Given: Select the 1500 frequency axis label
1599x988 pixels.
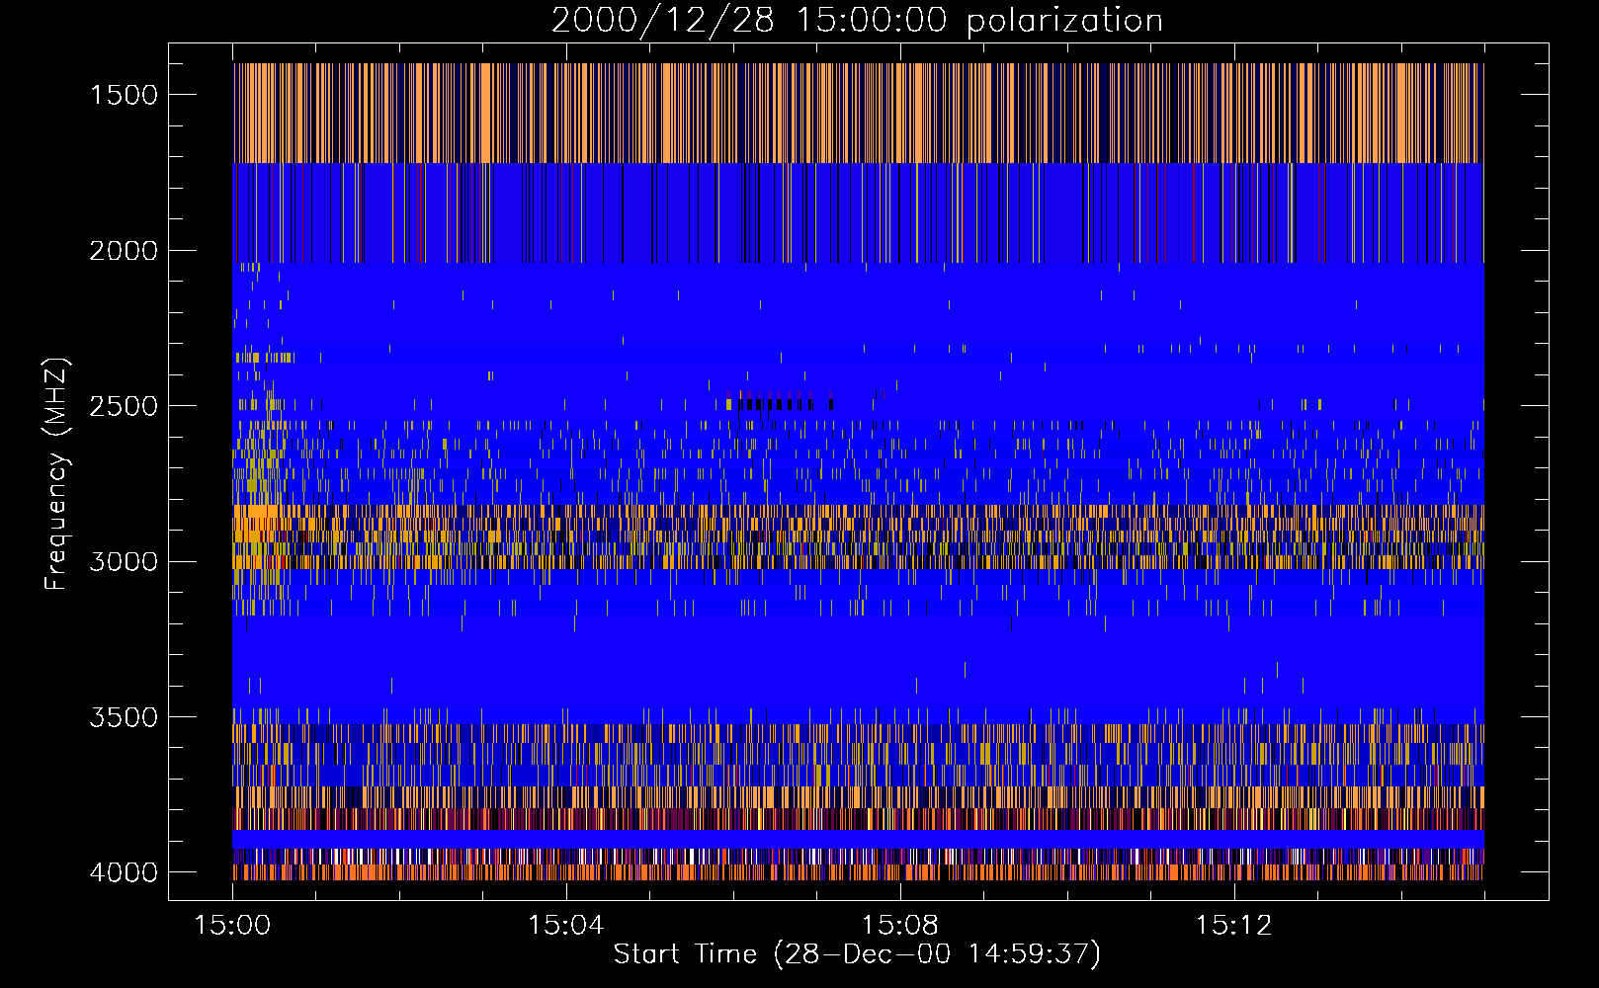Looking at the screenshot, I should pos(124,95).
